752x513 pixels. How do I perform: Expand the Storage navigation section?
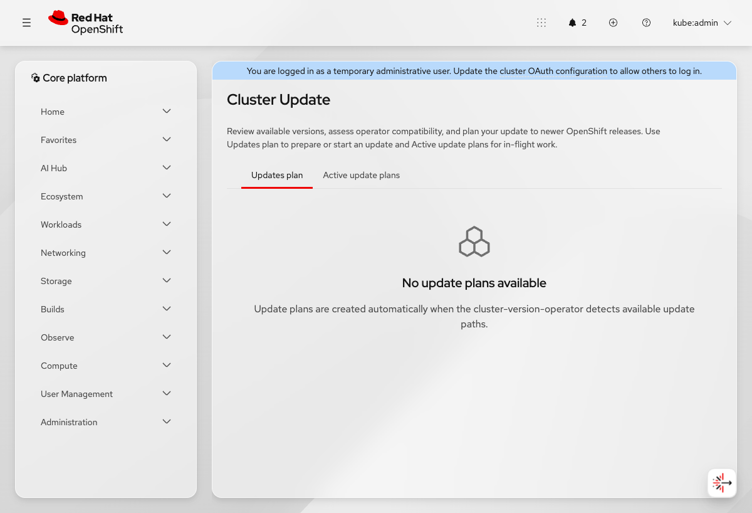click(x=106, y=281)
